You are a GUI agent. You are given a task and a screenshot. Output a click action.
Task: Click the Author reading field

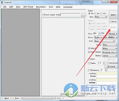(107, 80)
